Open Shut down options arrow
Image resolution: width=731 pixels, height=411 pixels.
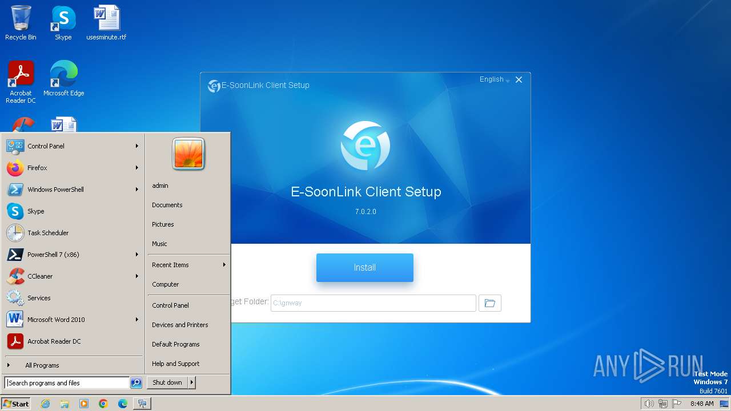[192, 382]
